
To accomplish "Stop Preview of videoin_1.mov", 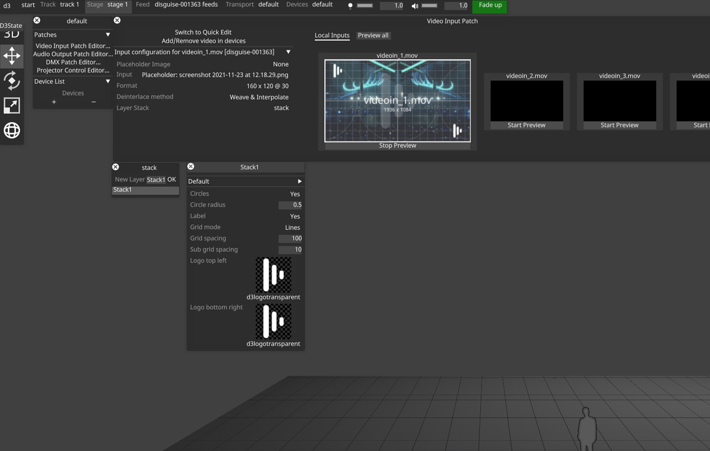I will coord(398,145).
